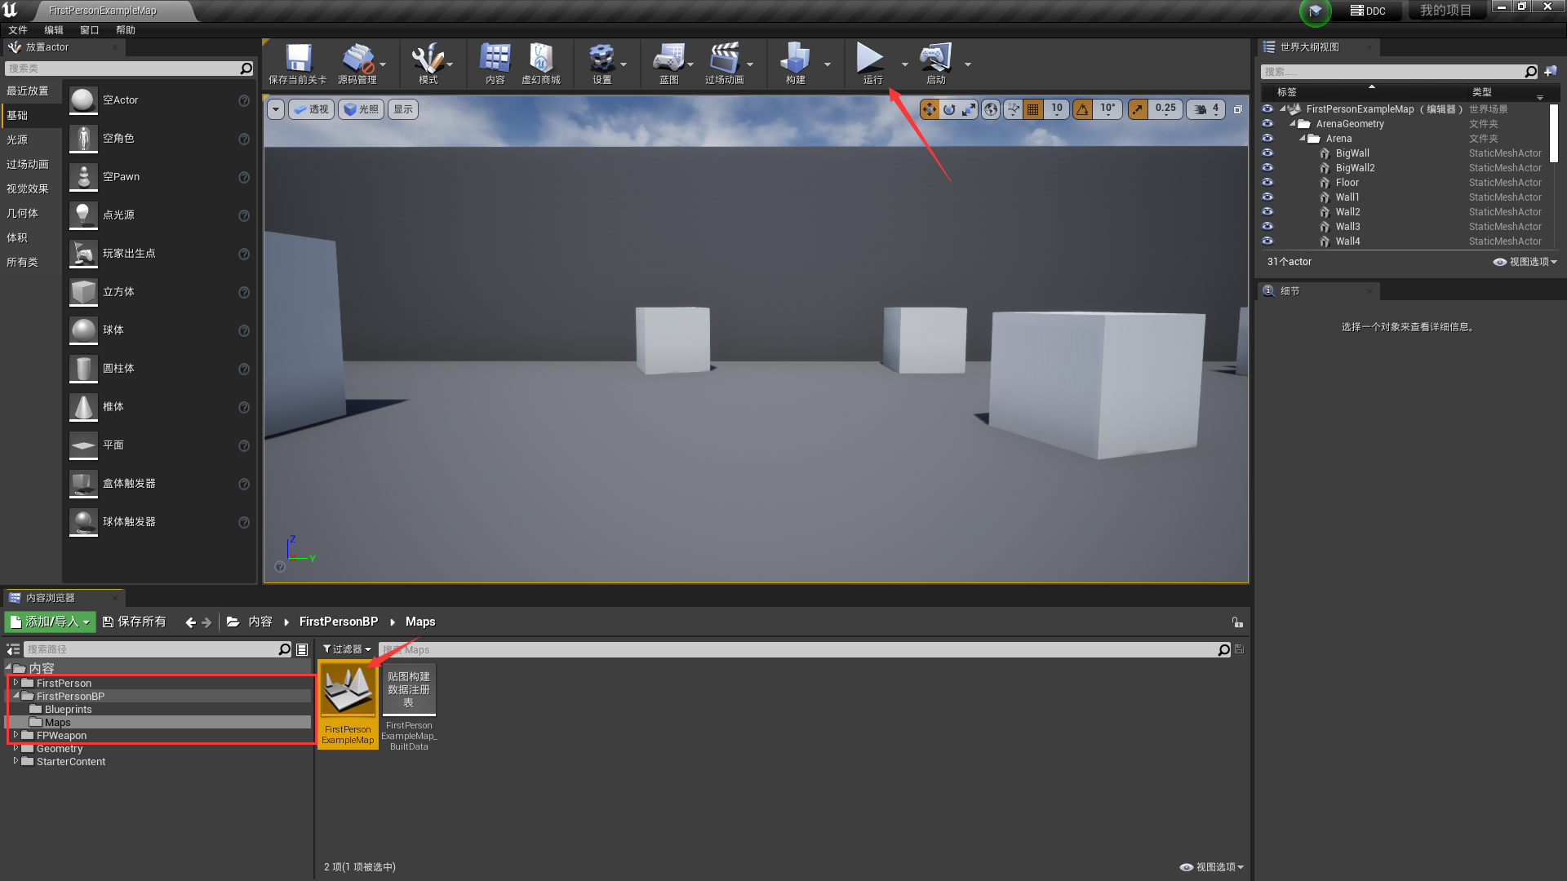Select Cylinder (圆柱体) placement item
1567x881 pixels.
pos(160,369)
